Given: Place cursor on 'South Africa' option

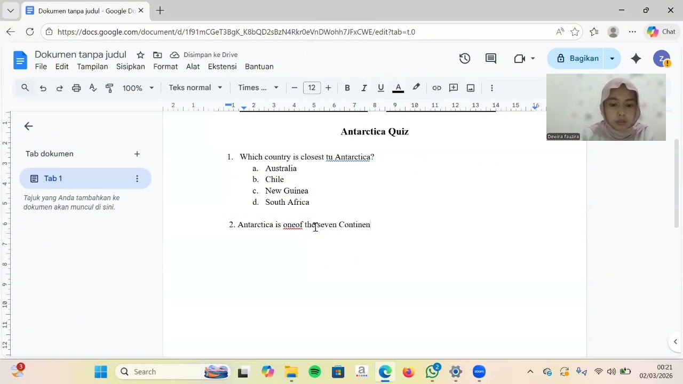Looking at the screenshot, I should [x=287, y=202].
